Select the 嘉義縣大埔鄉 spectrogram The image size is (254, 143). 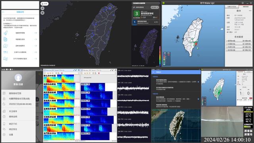click(x=59, y=103)
